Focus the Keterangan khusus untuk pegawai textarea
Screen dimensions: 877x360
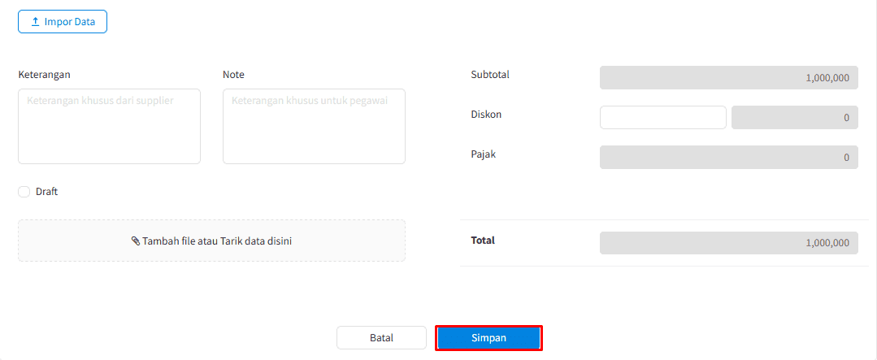314,126
